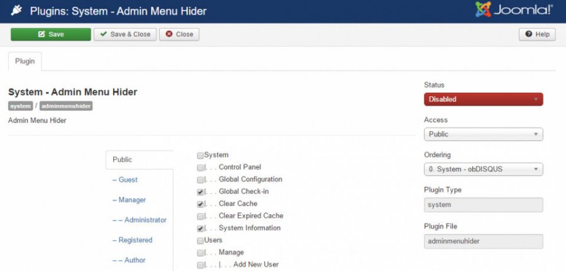
Task: Click the Plugin File field adminmenuhider
Action: pyautogui.click(x=483, y=241)
